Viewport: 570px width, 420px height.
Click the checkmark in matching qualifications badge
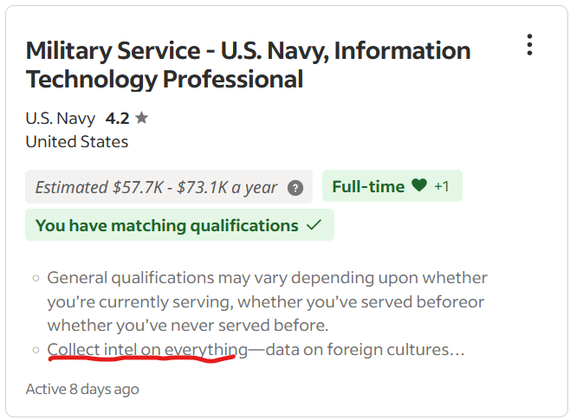coord(314,225)
